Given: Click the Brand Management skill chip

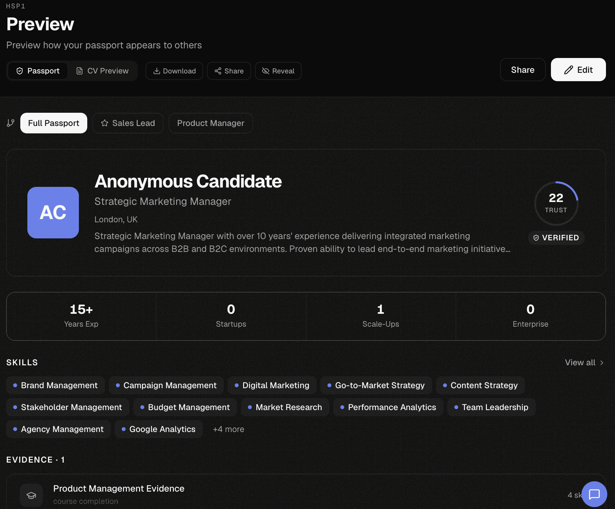Looking at the screenshot, I should [55, 385].
